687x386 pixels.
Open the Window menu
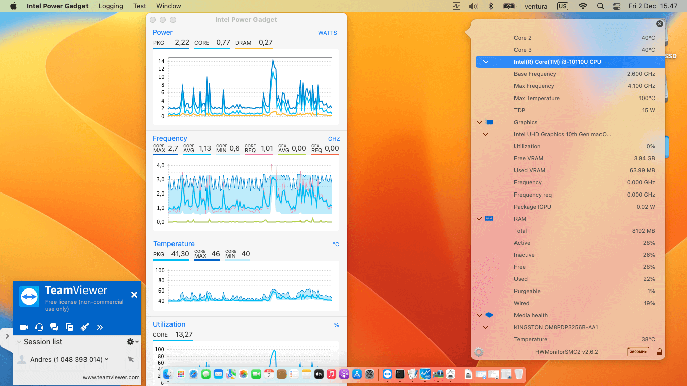(168, 6)
